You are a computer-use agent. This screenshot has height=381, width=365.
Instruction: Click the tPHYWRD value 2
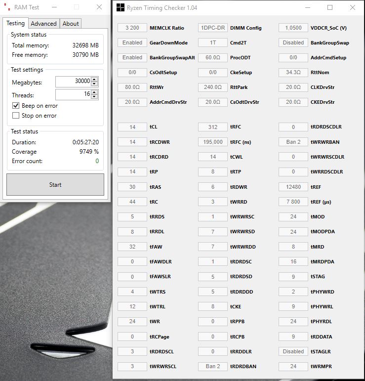click(293, 292)
